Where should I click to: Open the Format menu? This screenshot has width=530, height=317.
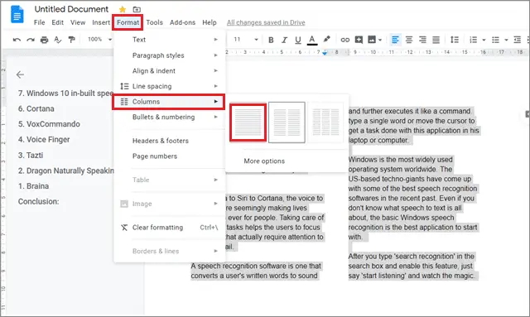[128, 22]
